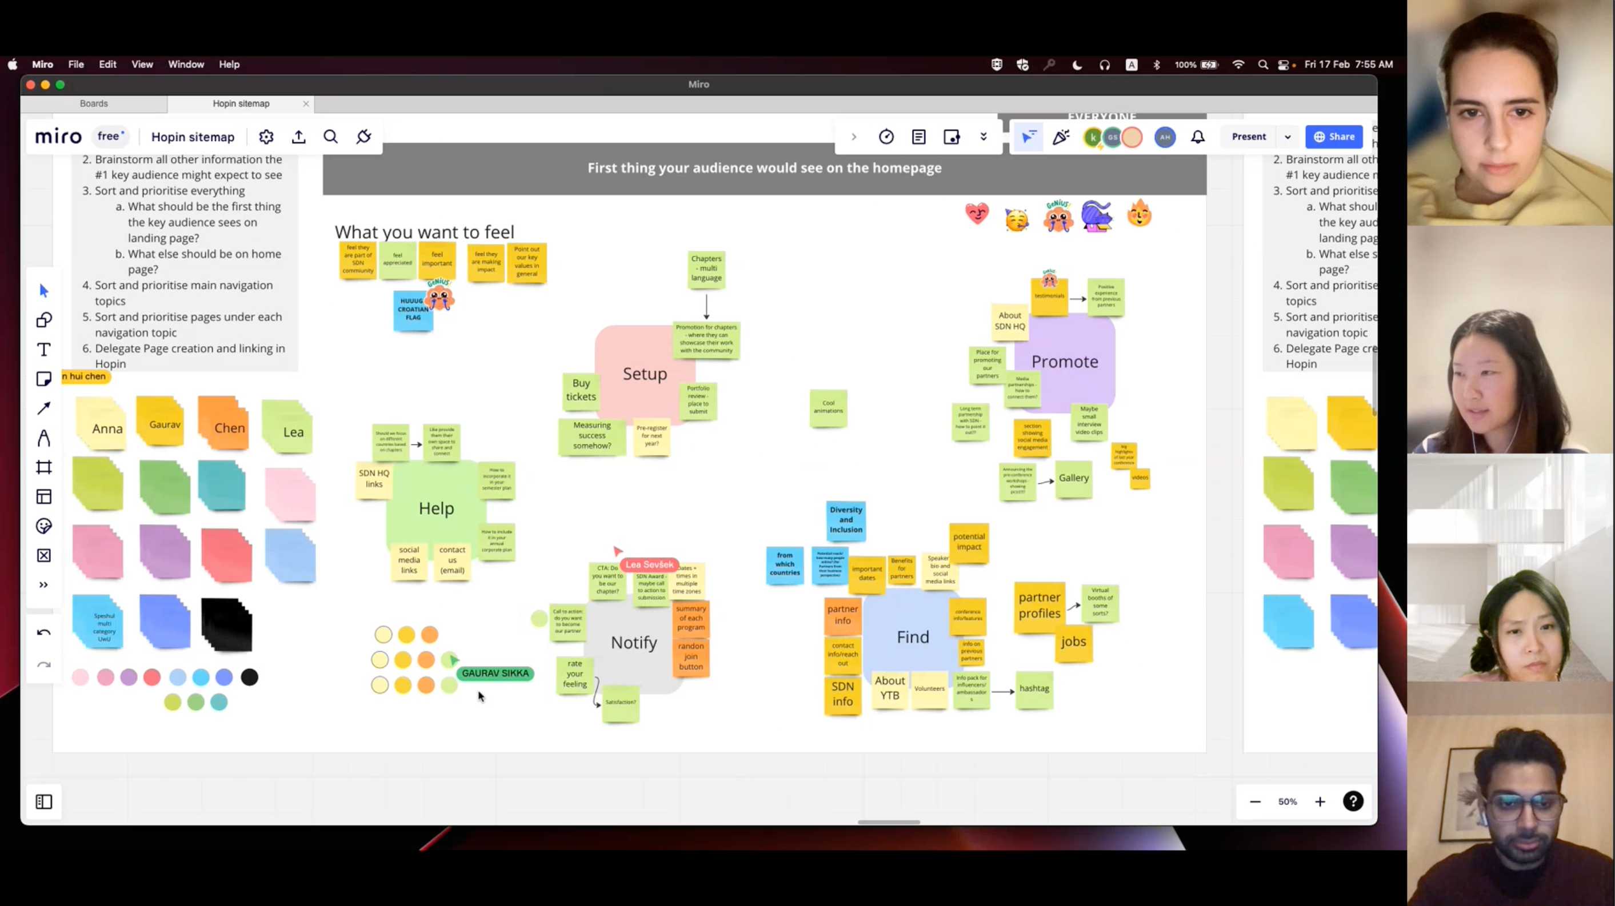Open help question mark button
Screen dimensions: 1615x906
click(1353, 801)
